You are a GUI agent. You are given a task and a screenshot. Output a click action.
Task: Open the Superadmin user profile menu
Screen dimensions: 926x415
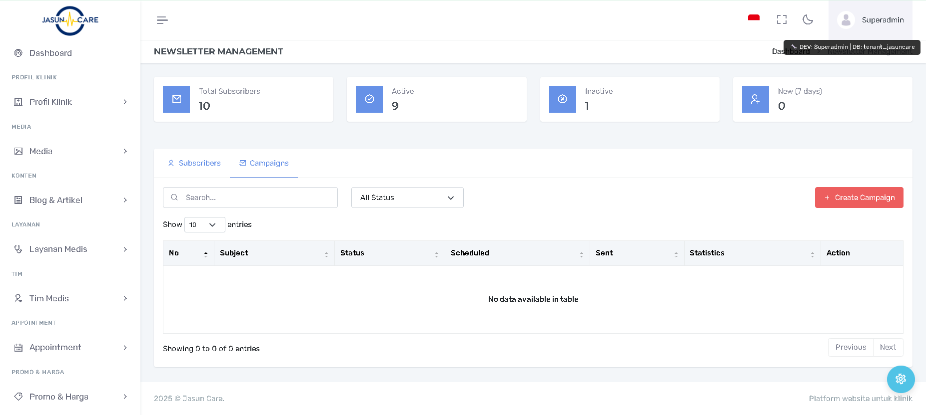pos(871,20)
